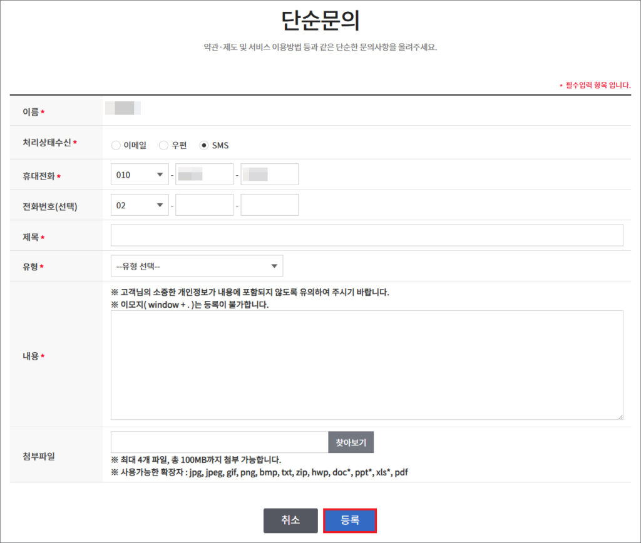Image resolution: width=641 pixels, height=543 pixels.
Task: Click the 첨부파일 row label
Action: [x=39, y=456]
